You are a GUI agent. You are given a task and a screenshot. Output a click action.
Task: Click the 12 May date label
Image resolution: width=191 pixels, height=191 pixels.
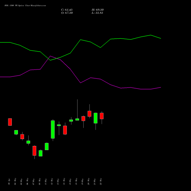52,181
